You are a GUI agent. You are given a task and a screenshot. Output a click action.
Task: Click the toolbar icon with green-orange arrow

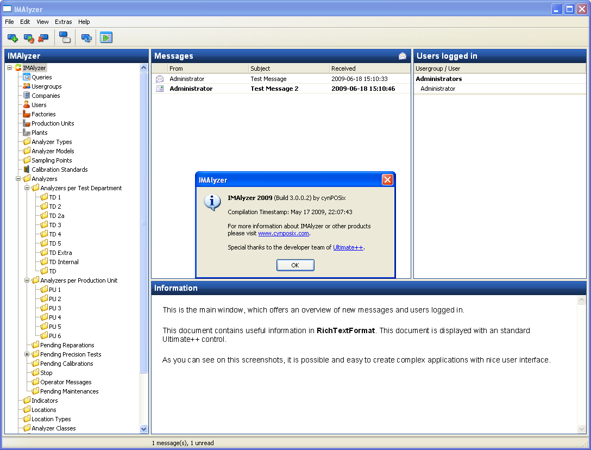28,38
